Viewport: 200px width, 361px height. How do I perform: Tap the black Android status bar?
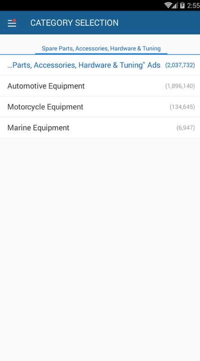pyautogui.click(x=100, y=5)
